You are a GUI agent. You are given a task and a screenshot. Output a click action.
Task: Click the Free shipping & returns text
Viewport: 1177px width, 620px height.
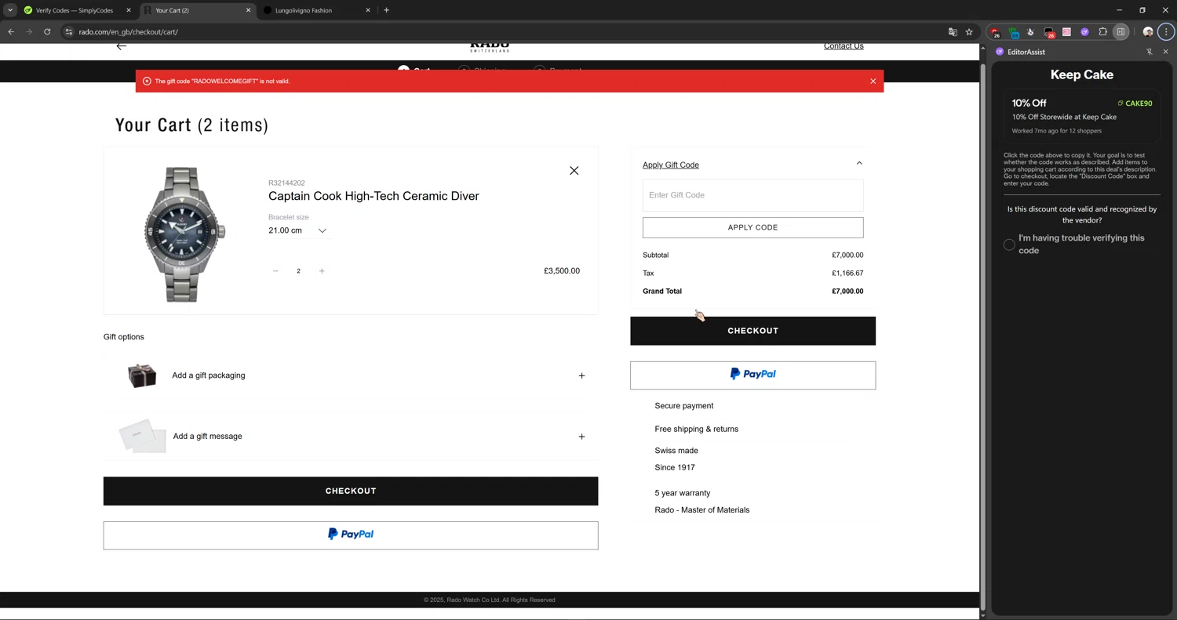click(x=696, y=430)
